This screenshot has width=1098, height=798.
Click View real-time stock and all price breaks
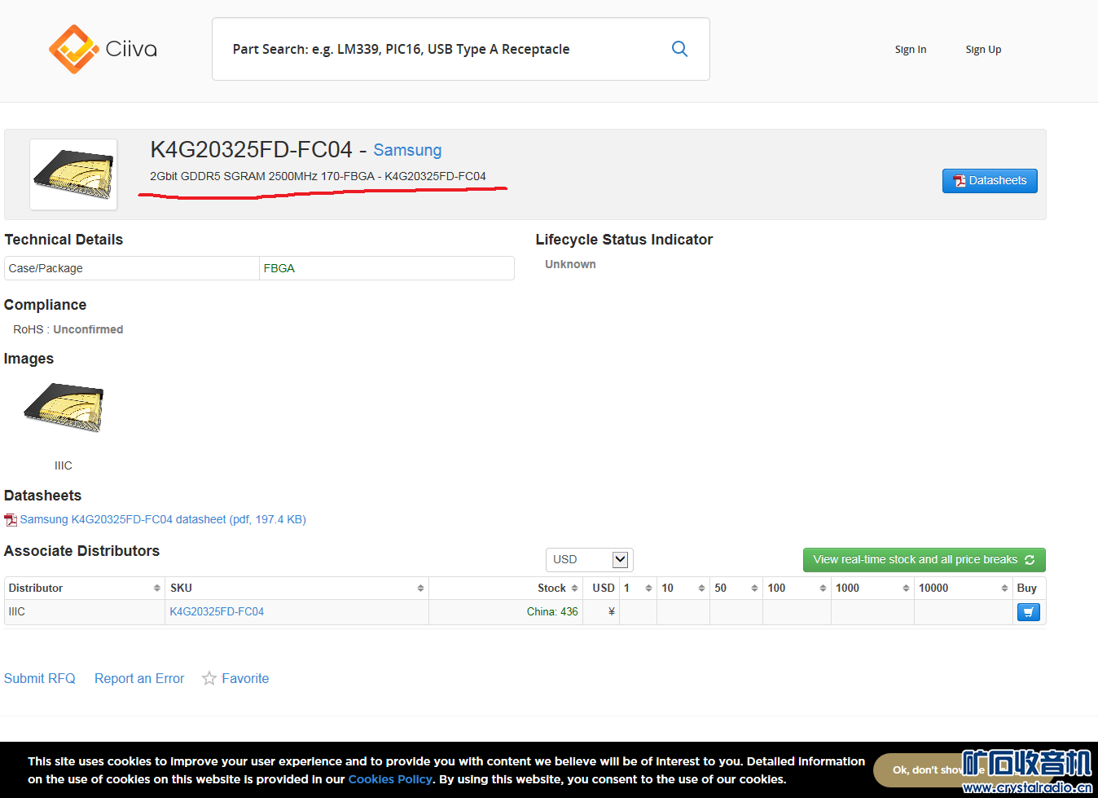[x=924, y=560]
